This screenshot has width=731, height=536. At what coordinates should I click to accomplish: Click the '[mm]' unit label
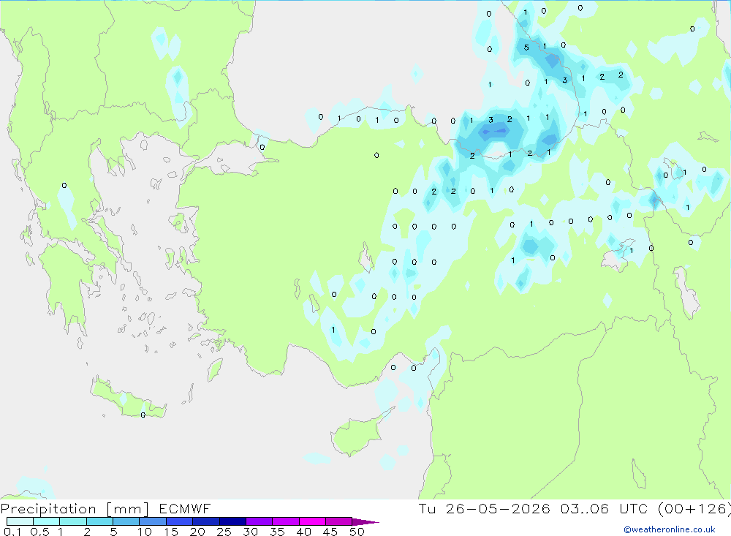coord(128,508)
